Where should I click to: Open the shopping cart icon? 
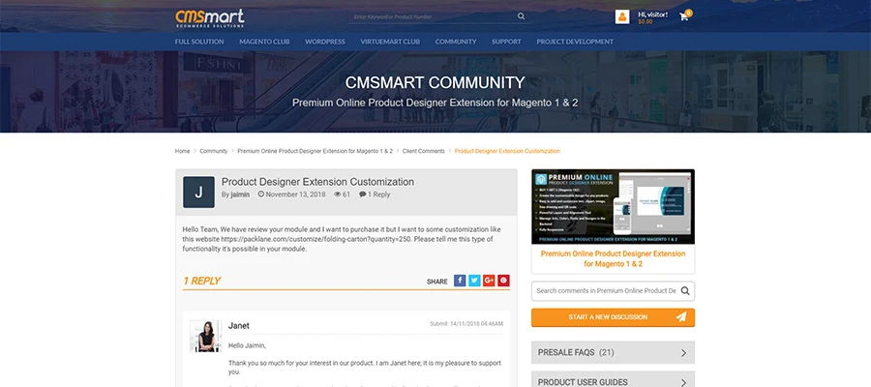[684, 17]
